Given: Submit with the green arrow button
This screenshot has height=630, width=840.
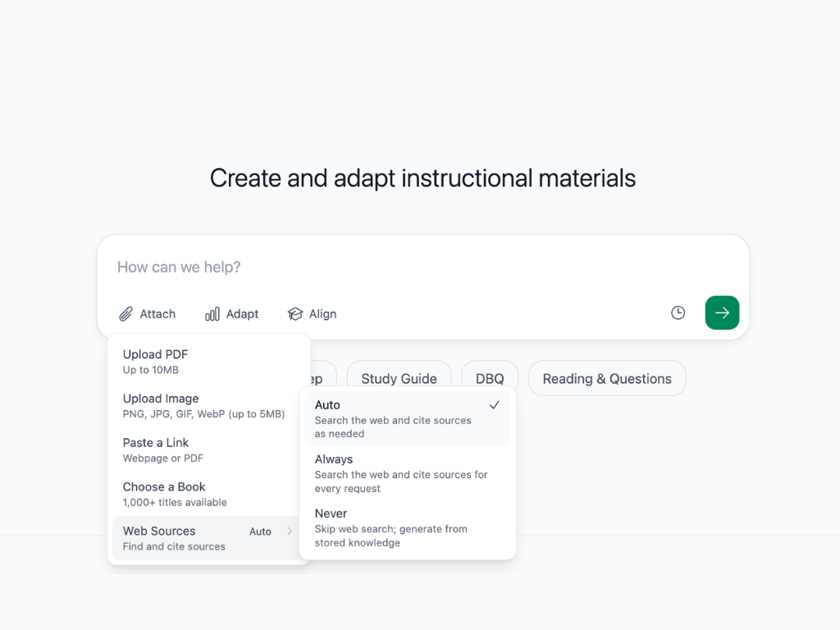Looking at the screenshot, I should click(x=722, y=313).
